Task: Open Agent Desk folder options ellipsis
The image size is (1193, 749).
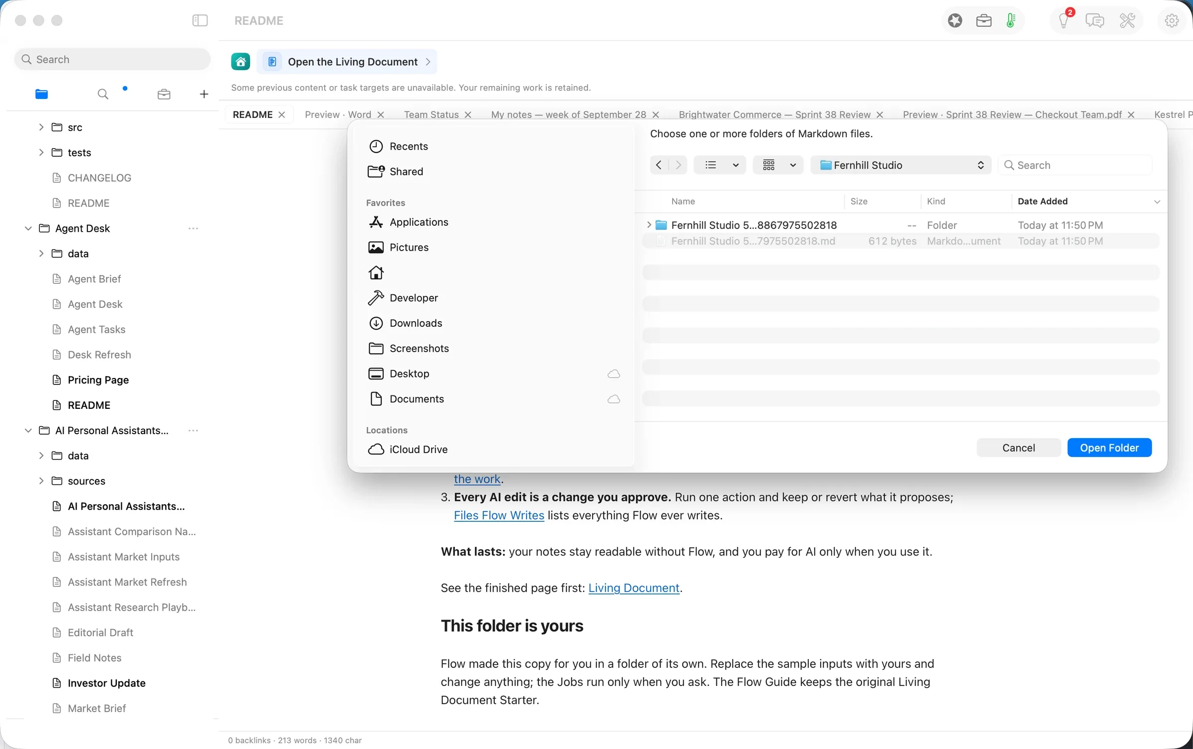Action: pyautogui.click(x=193, y=228)
